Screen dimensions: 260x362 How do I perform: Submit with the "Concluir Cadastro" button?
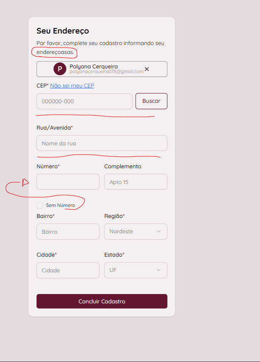pos(102,301)
